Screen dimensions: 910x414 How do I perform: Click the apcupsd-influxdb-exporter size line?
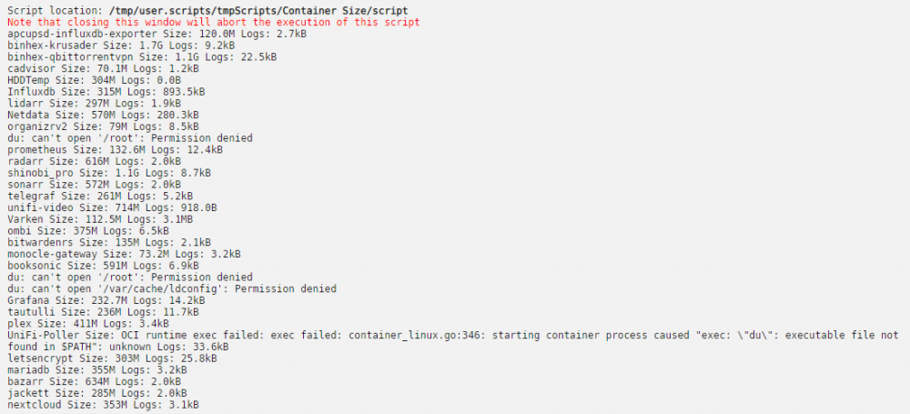coord(157,34)
